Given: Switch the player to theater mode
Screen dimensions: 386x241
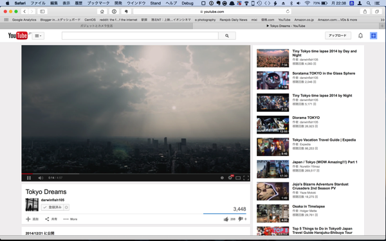Looking at the screenshot, I should click(238, 178).
